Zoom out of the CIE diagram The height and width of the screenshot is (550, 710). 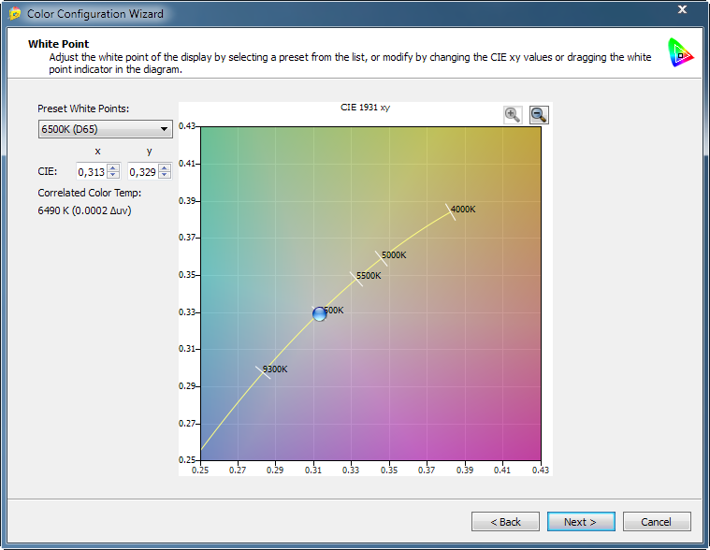click(539, 115)
